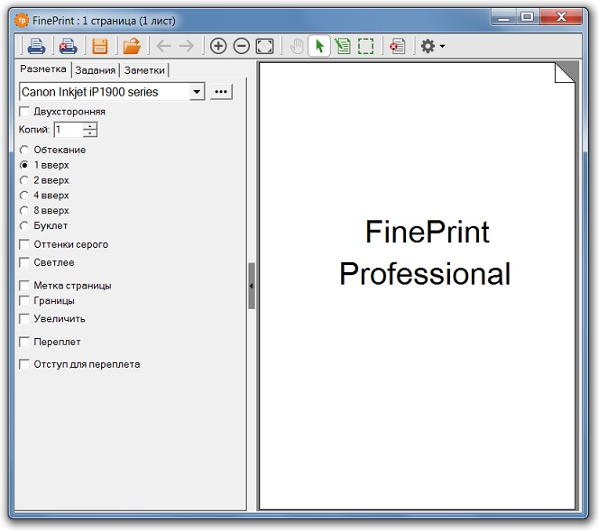Close the FinePrint window

(x=561, y=17)
